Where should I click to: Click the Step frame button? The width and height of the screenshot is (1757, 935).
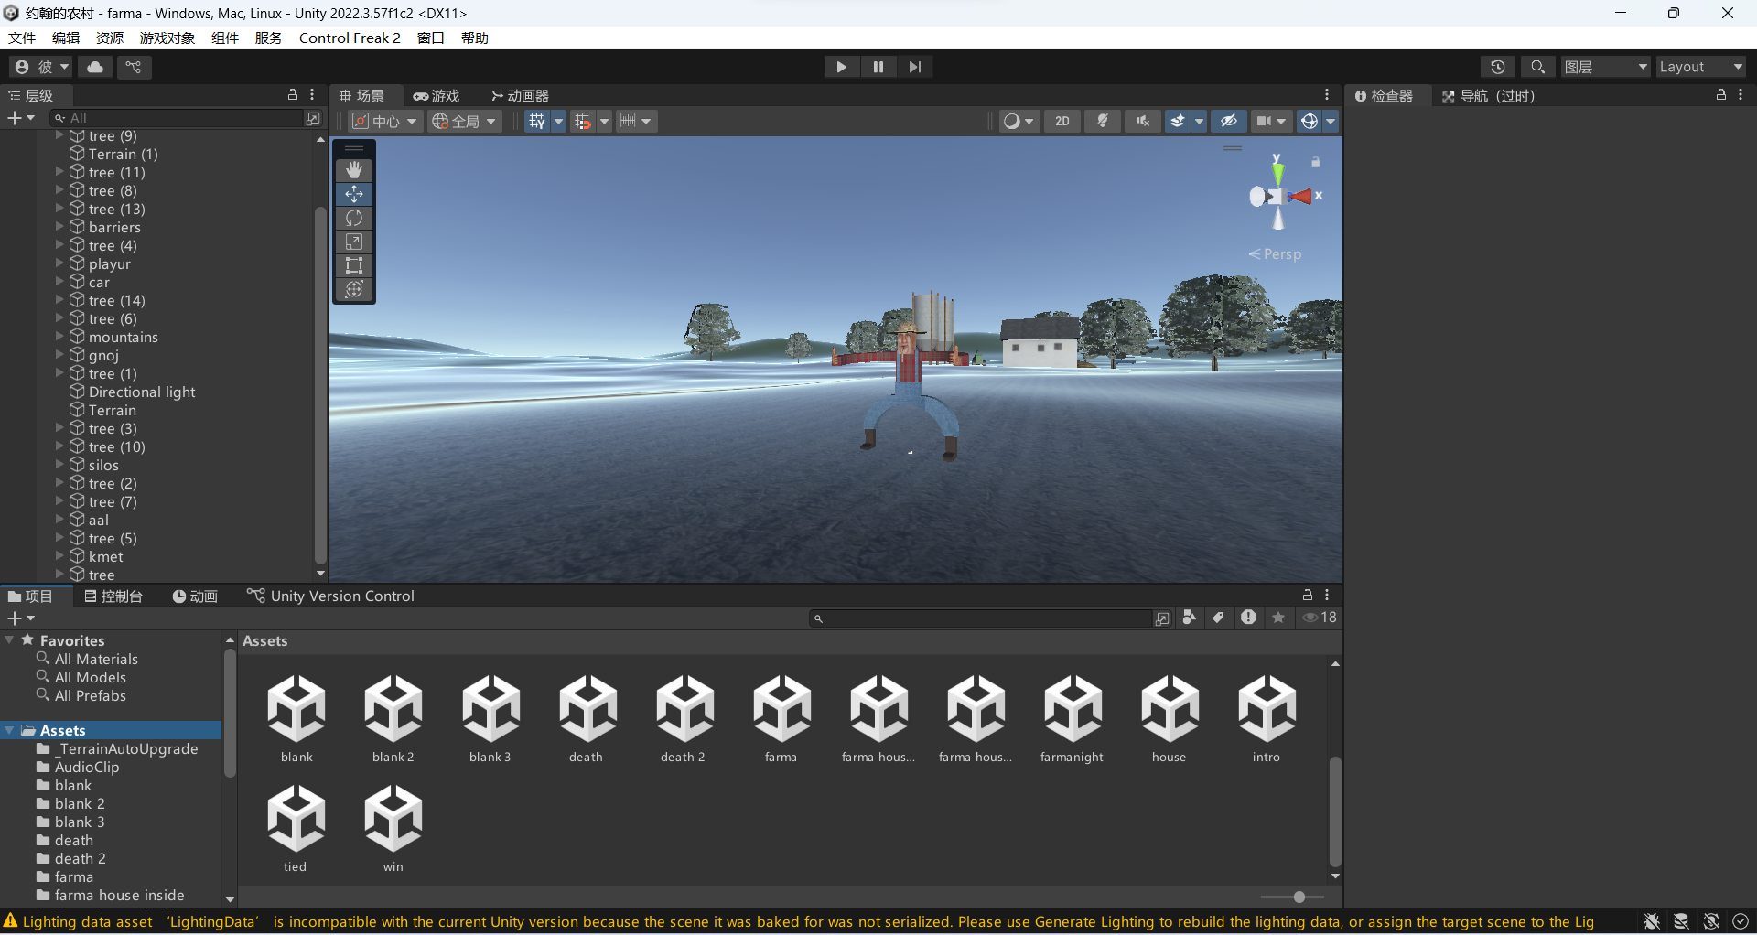coord(915,67)
